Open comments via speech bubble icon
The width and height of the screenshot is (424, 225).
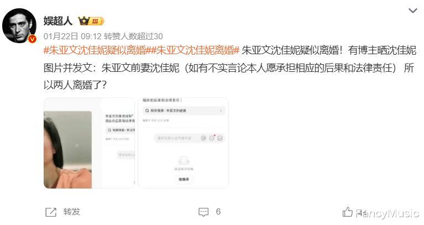pyautogui.click(x=203, y=212)
